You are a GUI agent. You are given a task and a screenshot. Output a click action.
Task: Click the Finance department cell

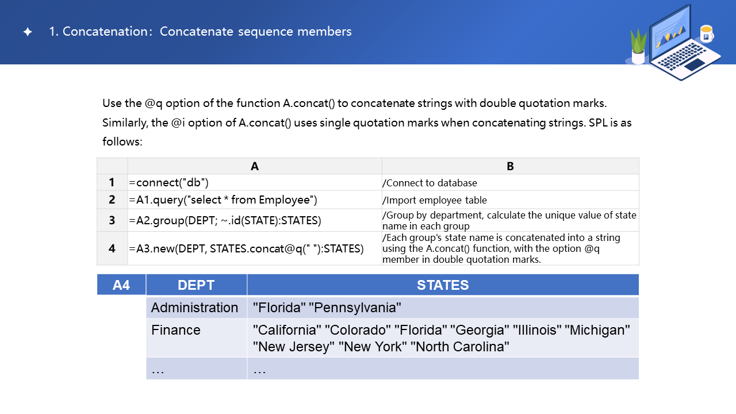point(197,338)
